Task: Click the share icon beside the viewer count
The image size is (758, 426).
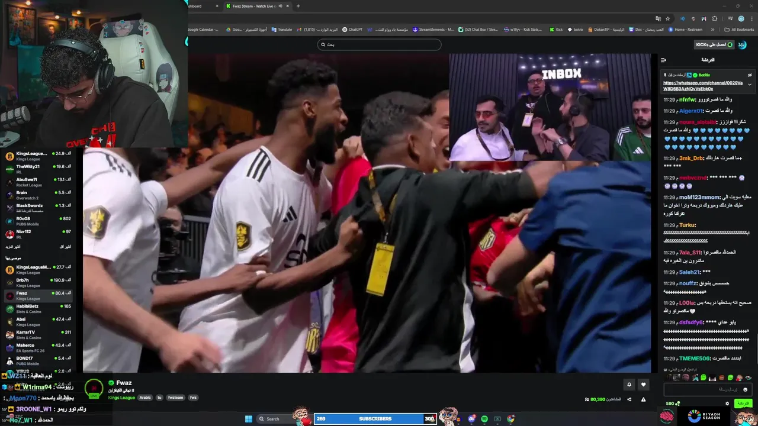Action: [x=629, y=399]
